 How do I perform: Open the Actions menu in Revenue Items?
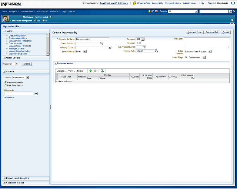pyautogui.click(x=61, y=71)
